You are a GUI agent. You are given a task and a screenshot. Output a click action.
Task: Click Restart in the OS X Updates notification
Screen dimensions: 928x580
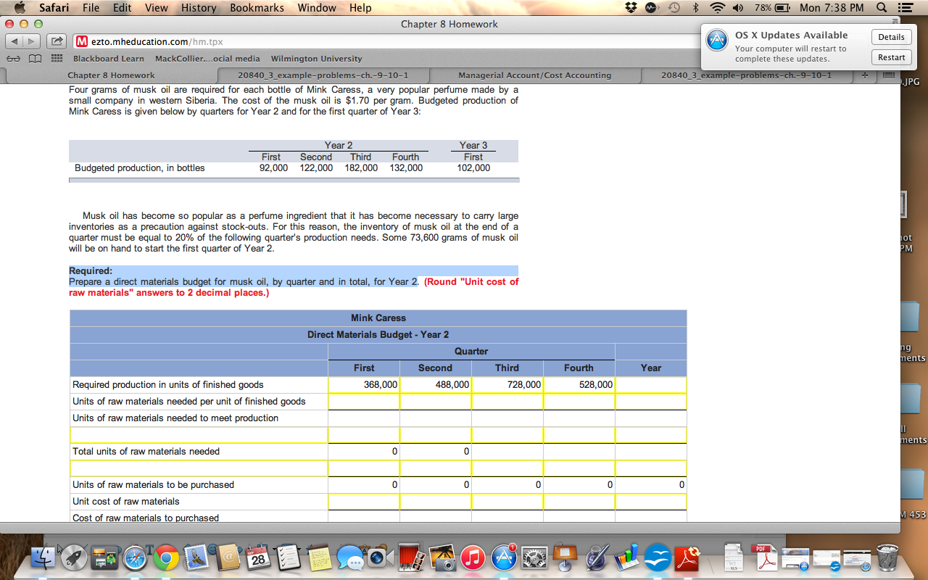click(891, 57)
